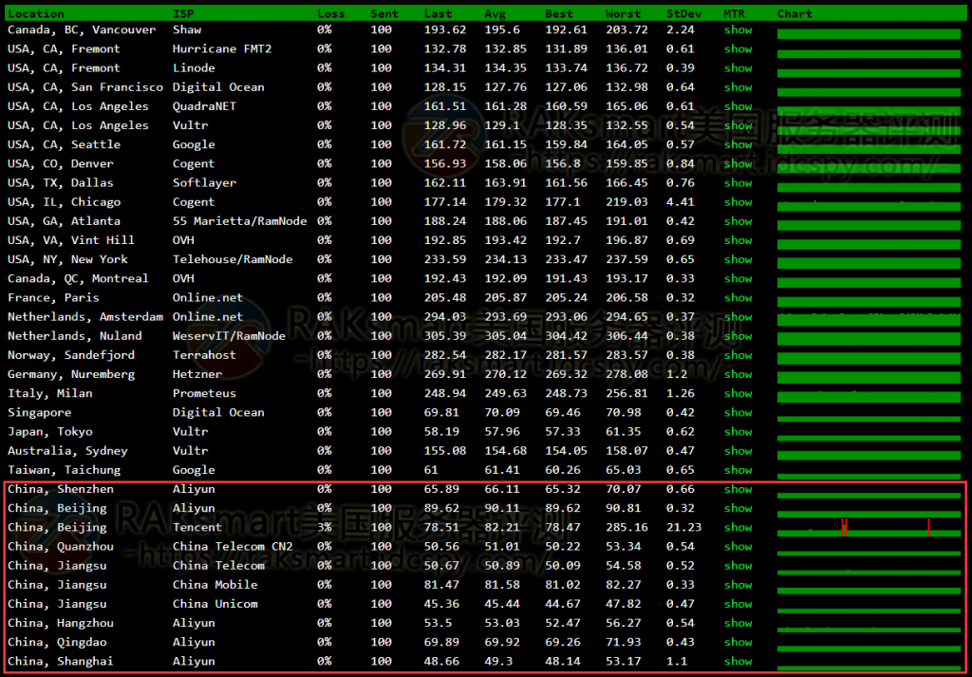Click show link for Nuland WeservIT/RamNode row
Screen dimensions: 972x677
click(738, 336)
